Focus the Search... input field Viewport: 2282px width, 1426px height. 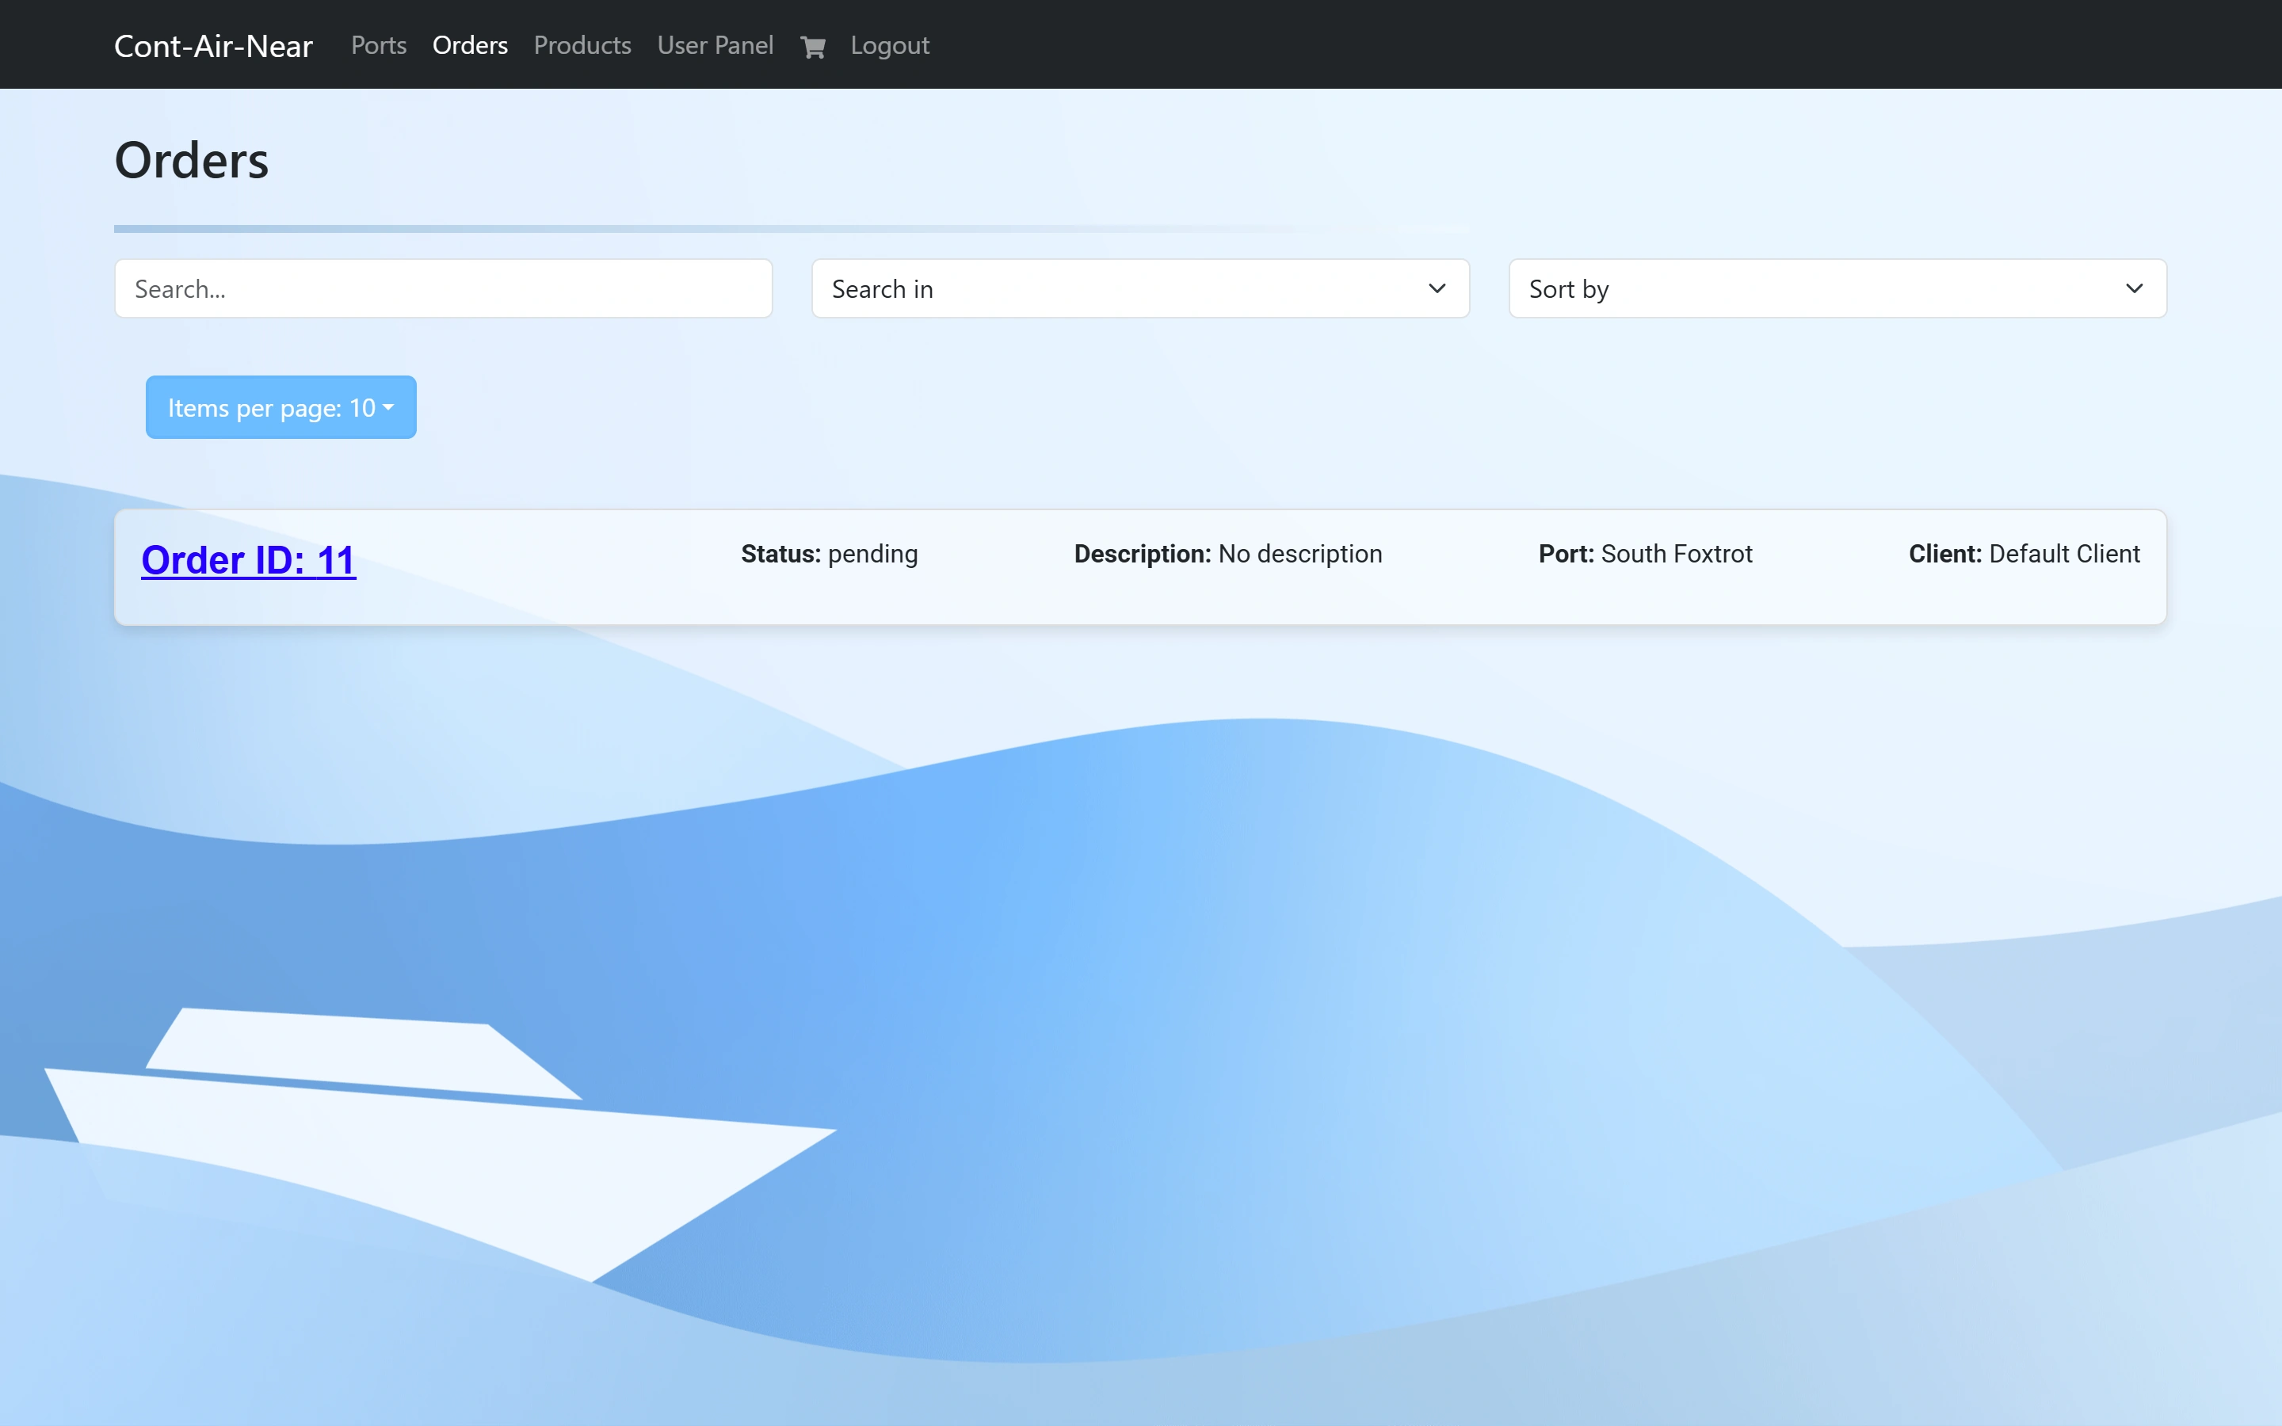[443, 288]
